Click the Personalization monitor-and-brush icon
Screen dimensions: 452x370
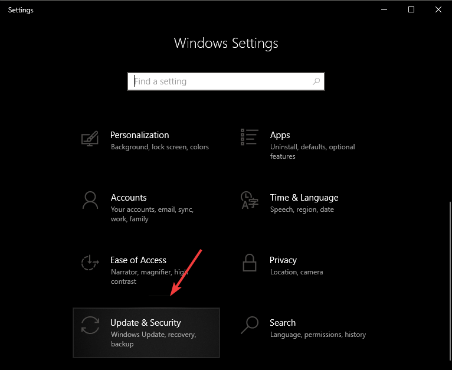coord(90,139)
